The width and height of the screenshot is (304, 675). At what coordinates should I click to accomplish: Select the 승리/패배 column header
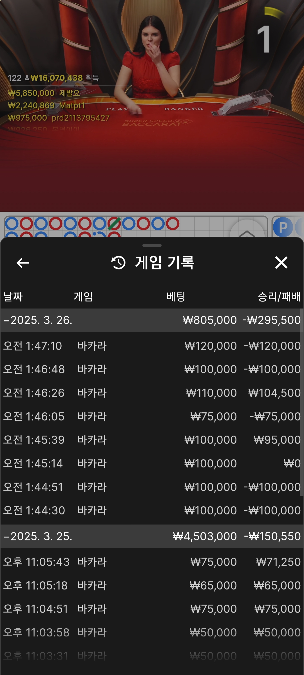tap(279, 297)
